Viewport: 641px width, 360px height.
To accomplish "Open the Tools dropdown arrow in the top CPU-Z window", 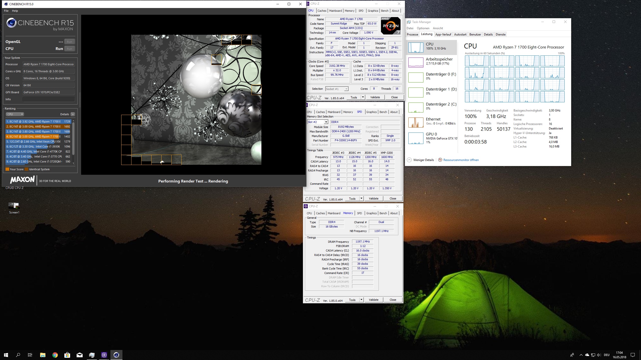I will 363,97.
